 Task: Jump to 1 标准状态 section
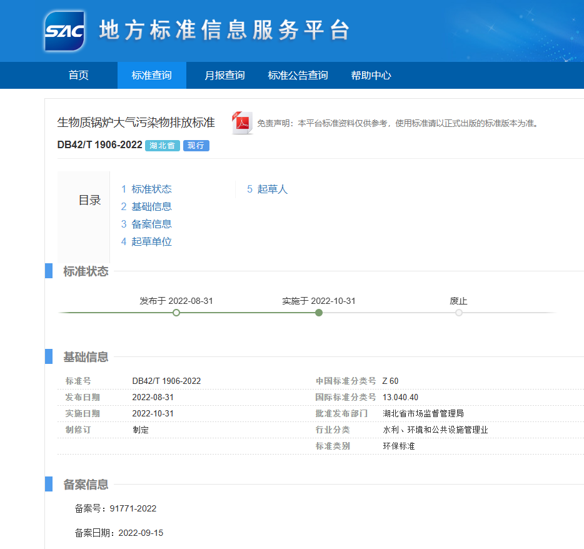click(147, 189)
